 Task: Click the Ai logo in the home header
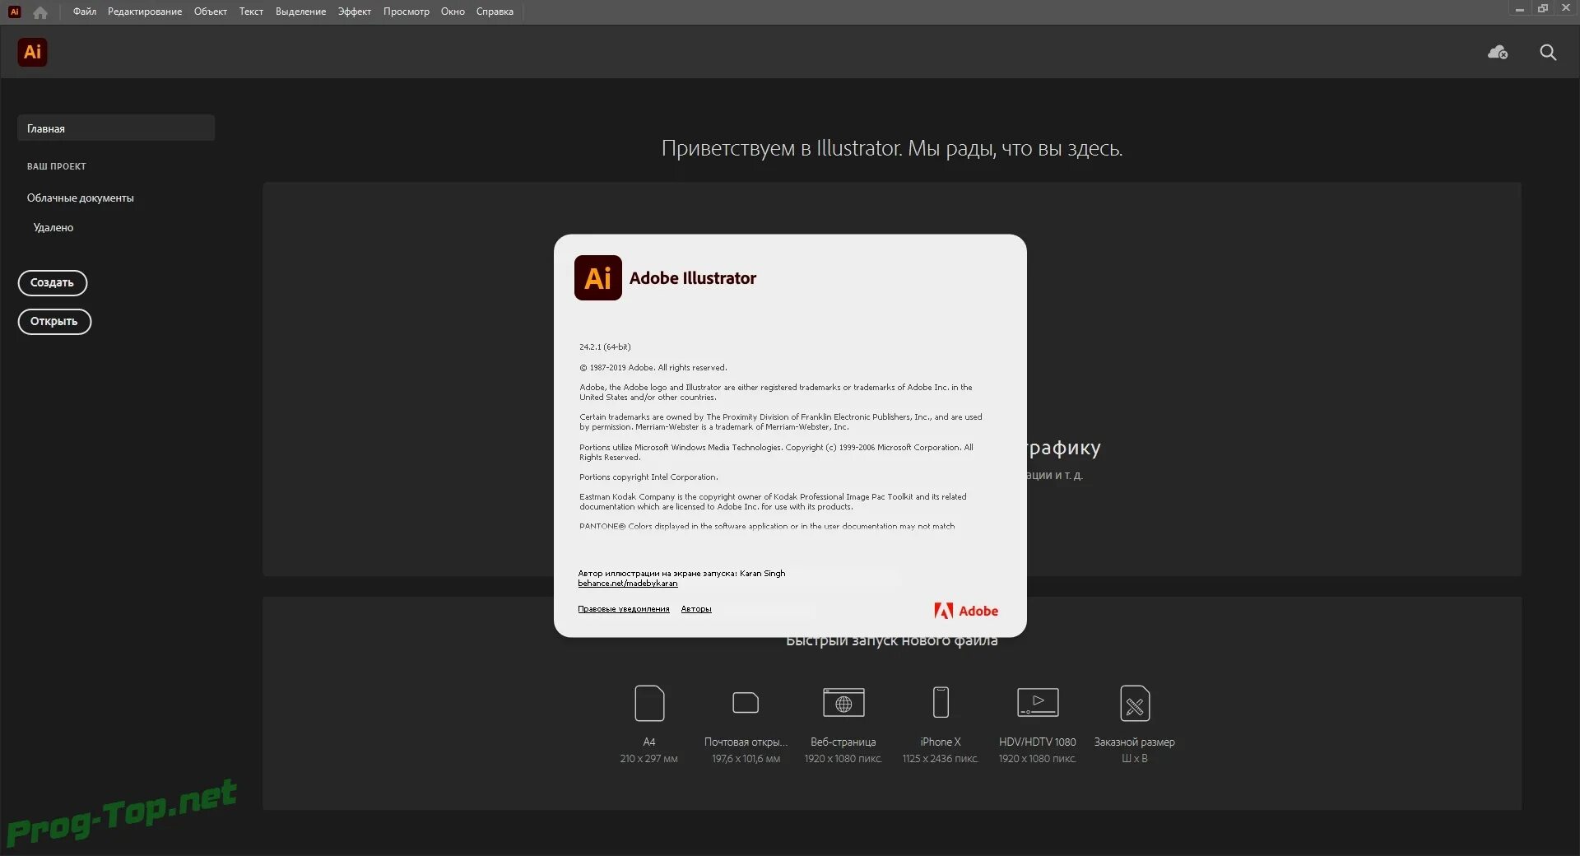coord(32,52)
